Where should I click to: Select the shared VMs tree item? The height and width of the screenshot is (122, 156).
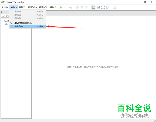tap(7, 24)
